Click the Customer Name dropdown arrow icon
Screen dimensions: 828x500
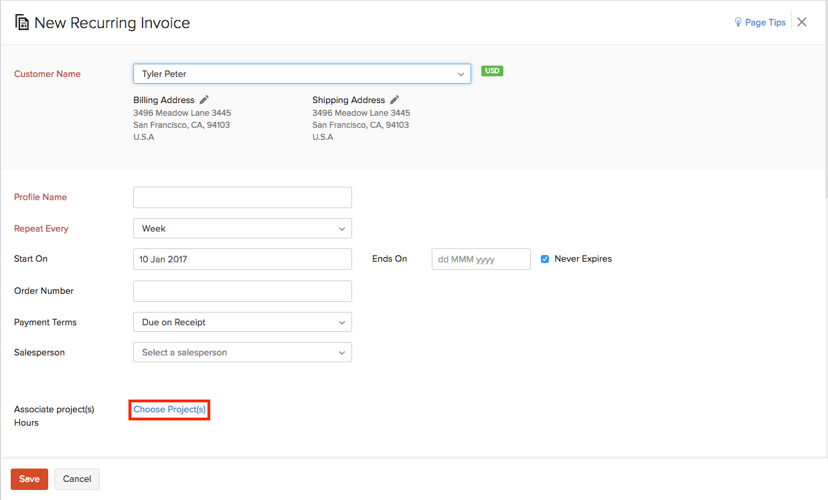(461, 74)
